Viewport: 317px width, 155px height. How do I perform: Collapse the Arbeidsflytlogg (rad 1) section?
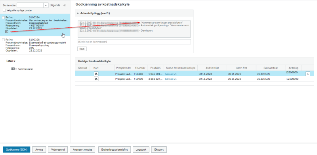point(78,13)
